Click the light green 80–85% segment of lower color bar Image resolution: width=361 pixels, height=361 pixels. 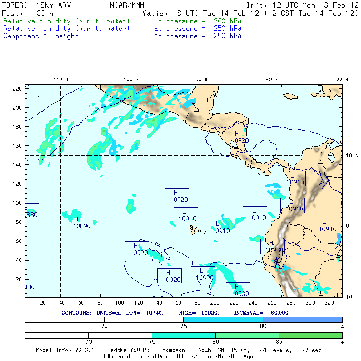coord(247,335)
